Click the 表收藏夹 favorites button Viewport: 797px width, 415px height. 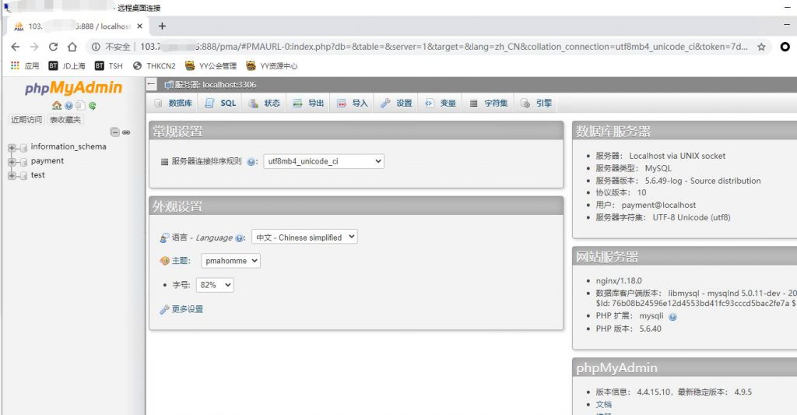click(65, 119)
